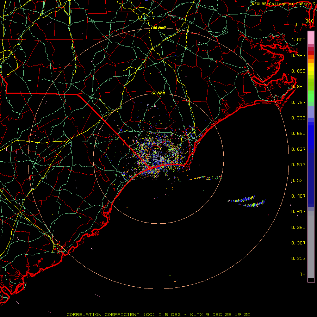Image resolution: width=317 pixels, height=317 pixels.
Task: Pick the bright green color bar segment
Action: click(311, 96)
